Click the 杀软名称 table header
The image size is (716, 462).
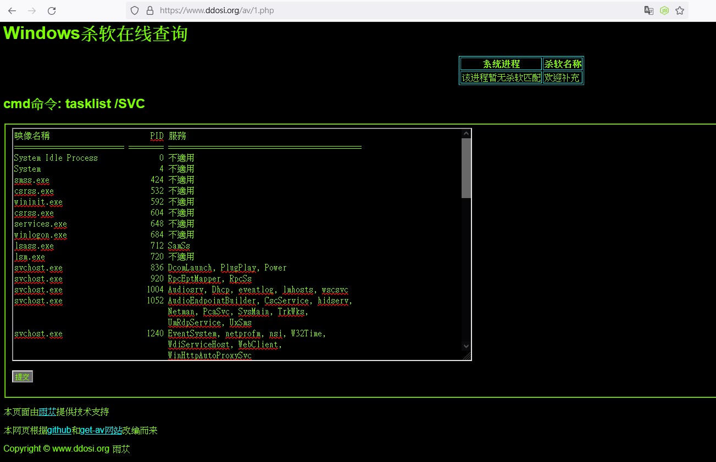563,64
